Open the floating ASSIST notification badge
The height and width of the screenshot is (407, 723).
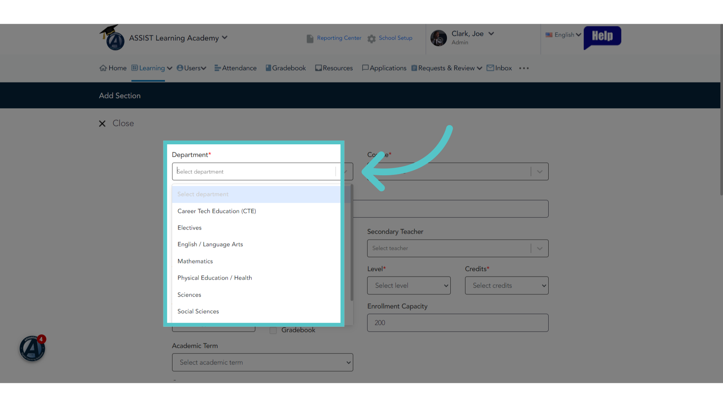(32, 348)
